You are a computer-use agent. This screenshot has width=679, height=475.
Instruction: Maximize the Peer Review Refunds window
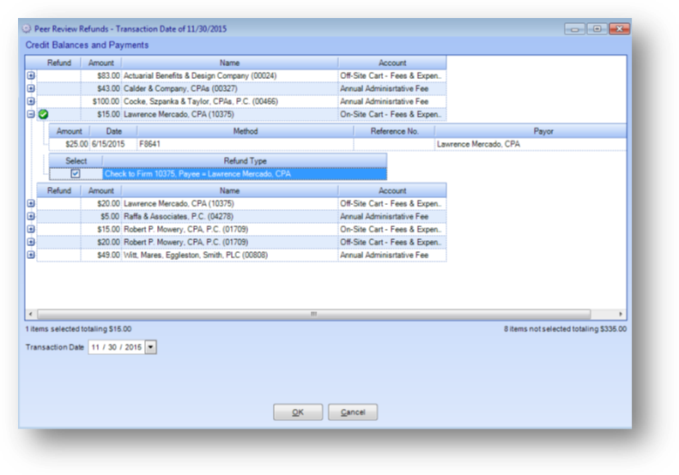(x=597, y=29)
